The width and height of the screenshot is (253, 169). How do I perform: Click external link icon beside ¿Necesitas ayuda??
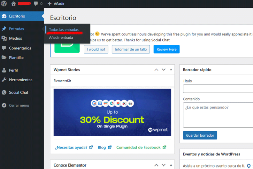[91, 147]
